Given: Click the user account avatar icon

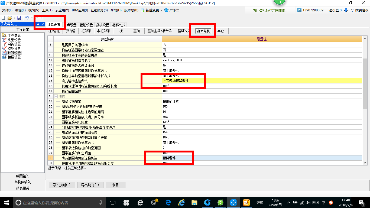Looking at the screenshot, I should click(299, 10).
